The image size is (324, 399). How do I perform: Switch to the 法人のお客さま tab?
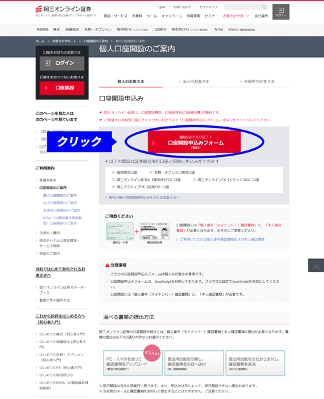(x=194, y=82)
